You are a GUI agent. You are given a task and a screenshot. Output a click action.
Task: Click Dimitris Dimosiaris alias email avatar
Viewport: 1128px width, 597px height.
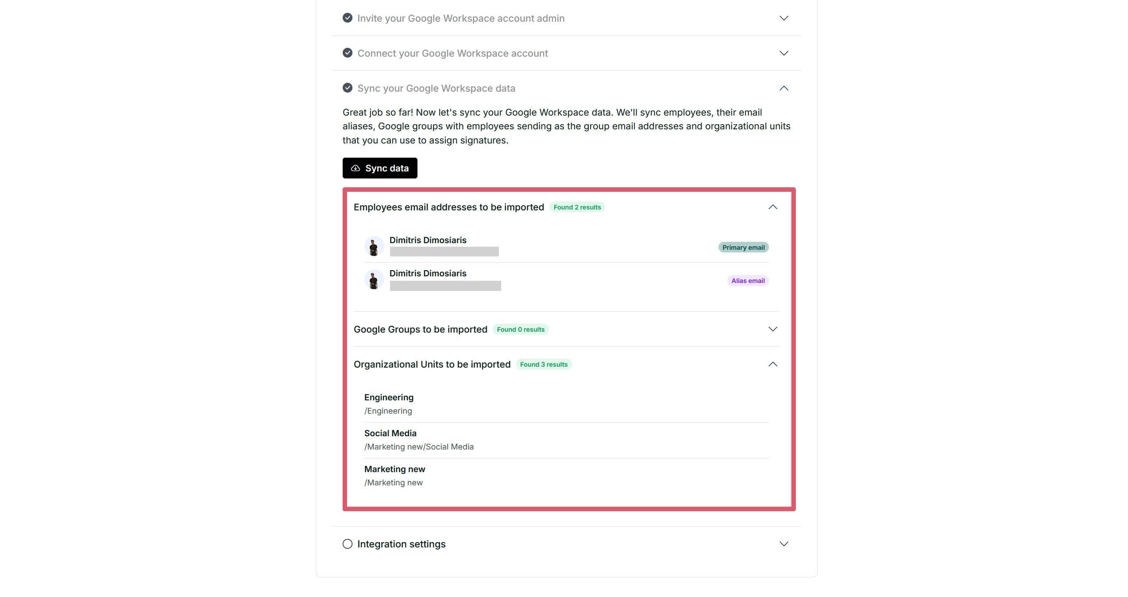pyautogui.click(x=374, y=279)
